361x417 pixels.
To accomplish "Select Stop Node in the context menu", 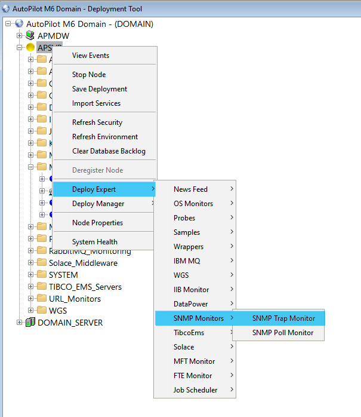I will pyautogui.click(x=104, y=75).
